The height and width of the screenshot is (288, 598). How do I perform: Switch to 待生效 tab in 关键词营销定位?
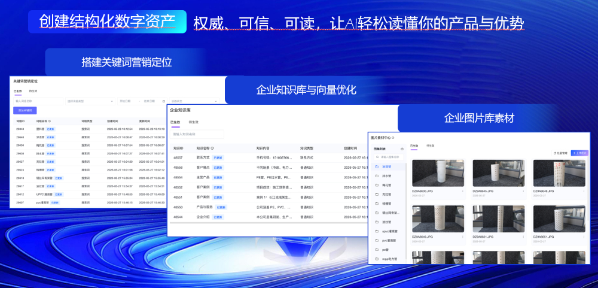33,91
